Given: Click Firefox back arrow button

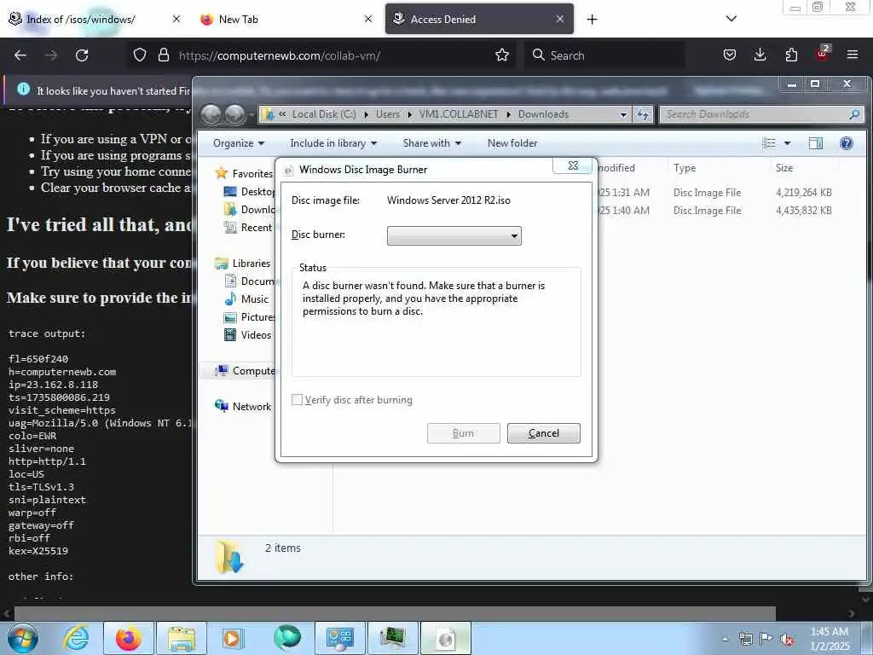Looking at the screenshot, I should [x=20, y=55].
